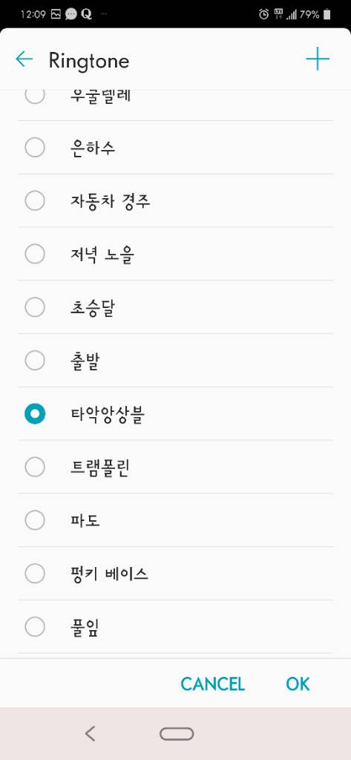Select the 트램폴린 ringtone
The image size is (351, 760).
pyautogui.click(x=175, y=468)
